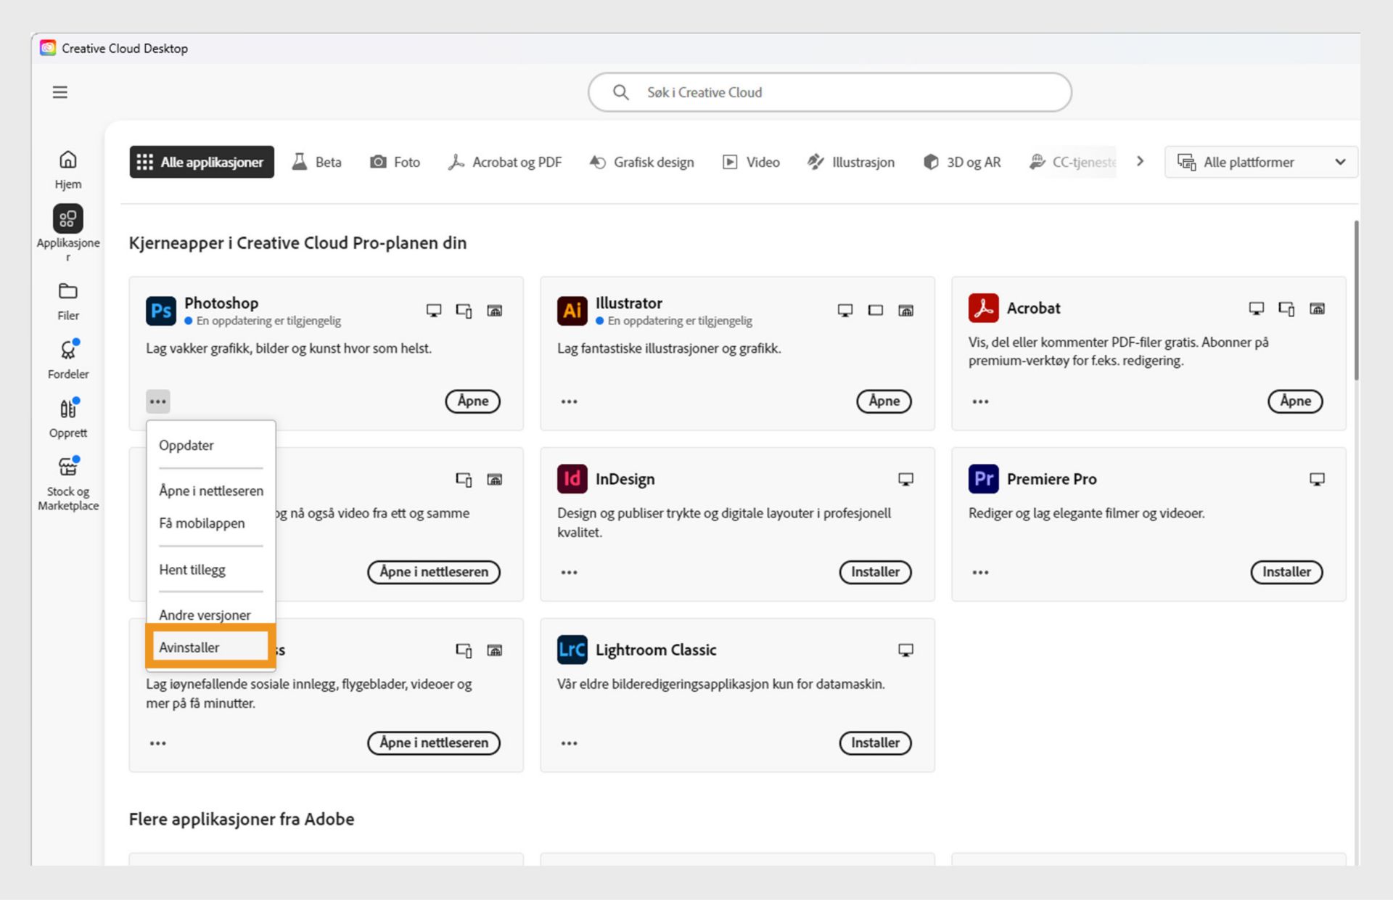Open the three-dot menu on the InDesign card
Image resolution: width=1393 pixels, height=900 pixels.
(569, 572)
